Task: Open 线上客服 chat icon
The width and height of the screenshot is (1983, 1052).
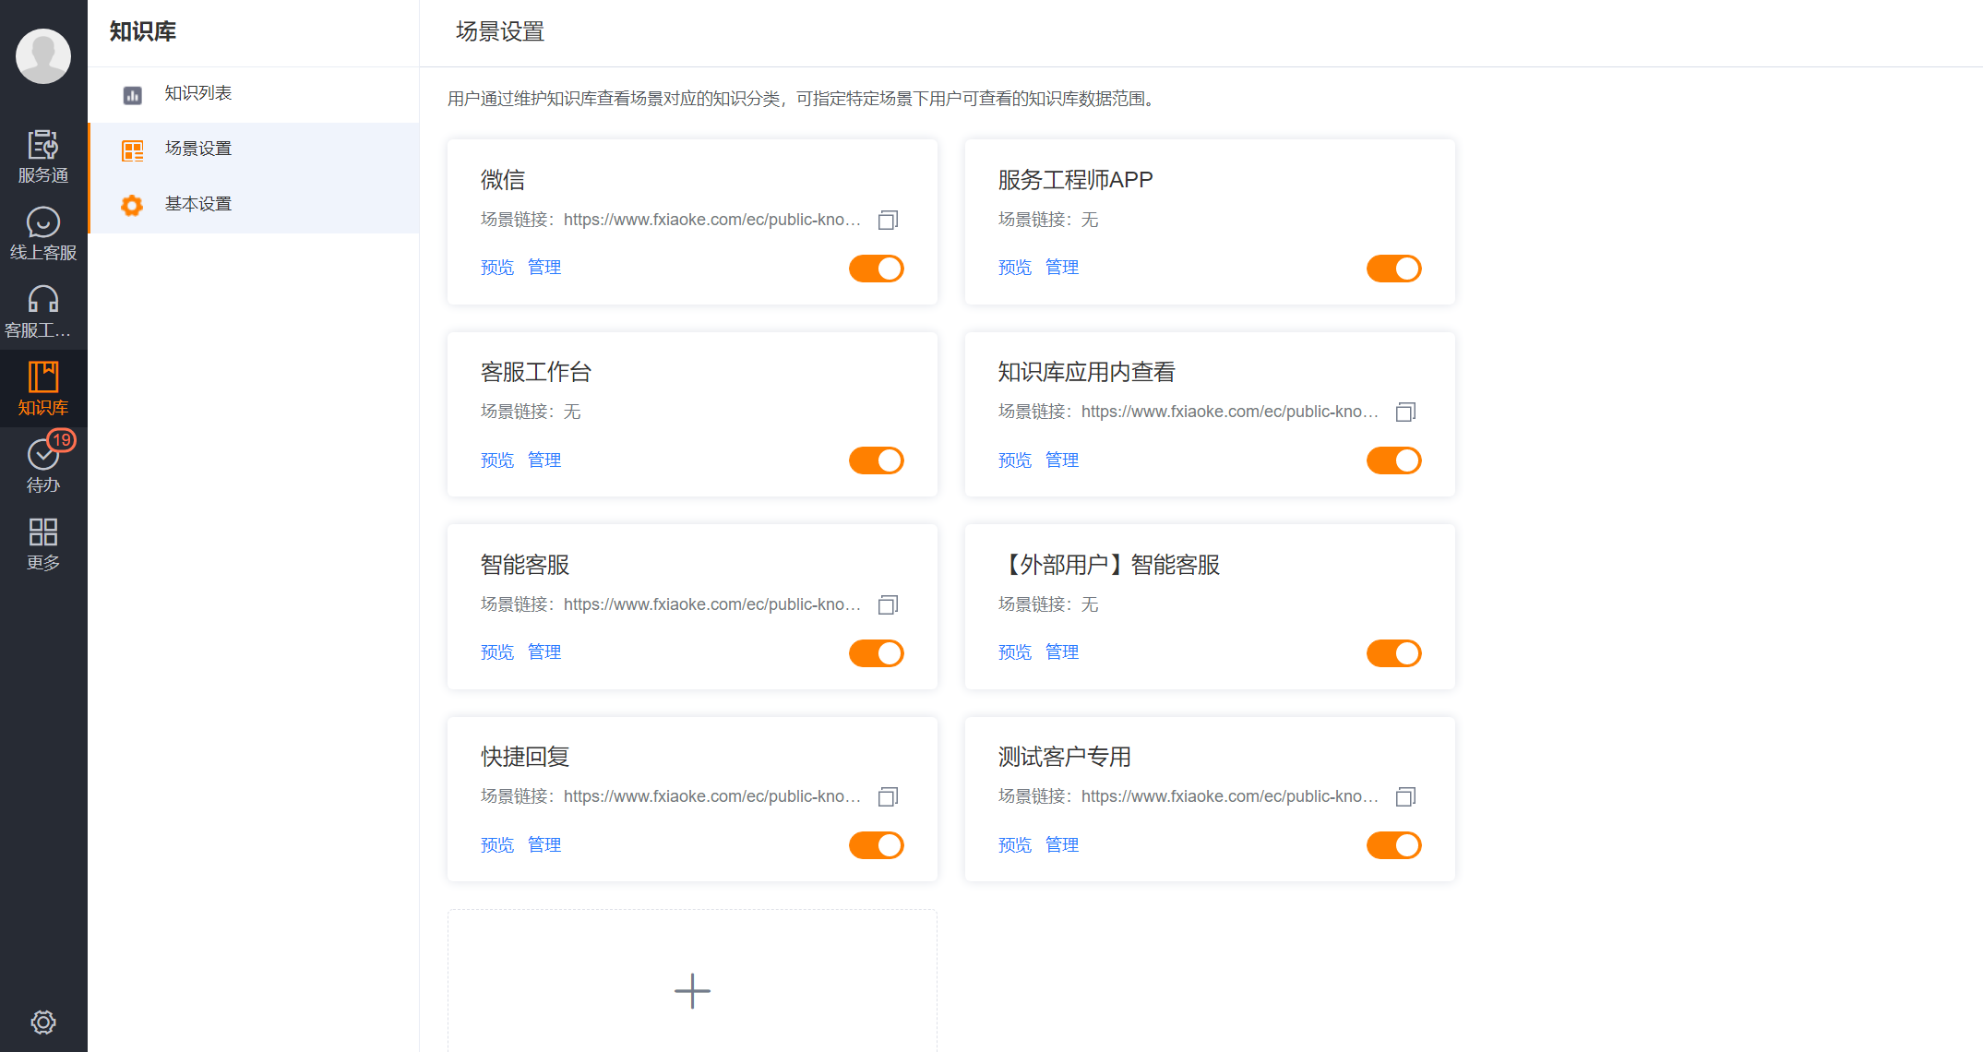Action: [x=43, y=233]
